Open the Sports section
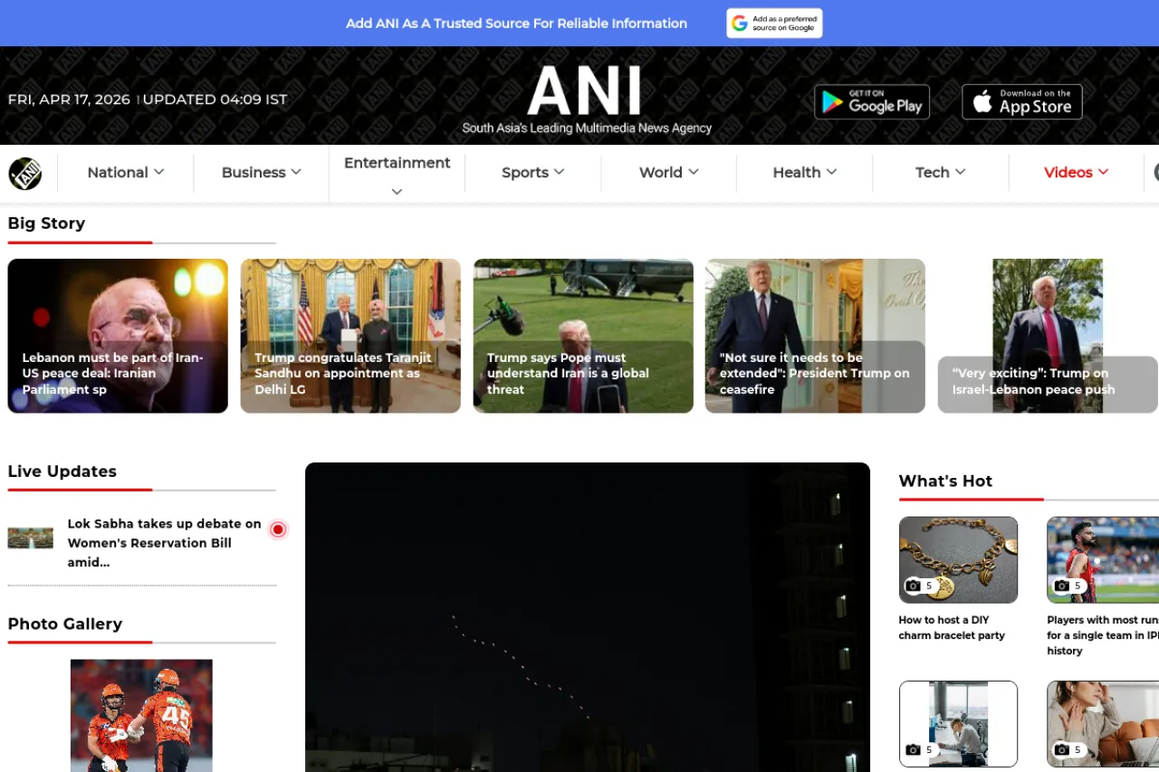This screenshot has width=1159, height=772. [x=525, y=172]
